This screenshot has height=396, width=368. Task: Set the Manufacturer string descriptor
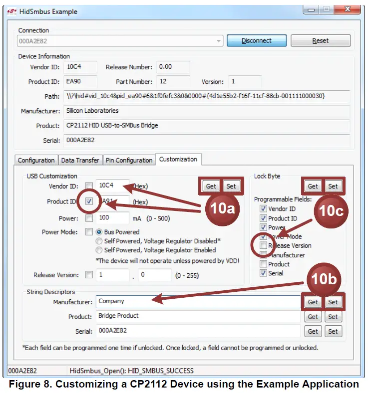[333, 302]
